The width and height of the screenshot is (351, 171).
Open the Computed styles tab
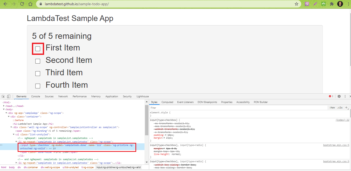(x=167, y=102)
